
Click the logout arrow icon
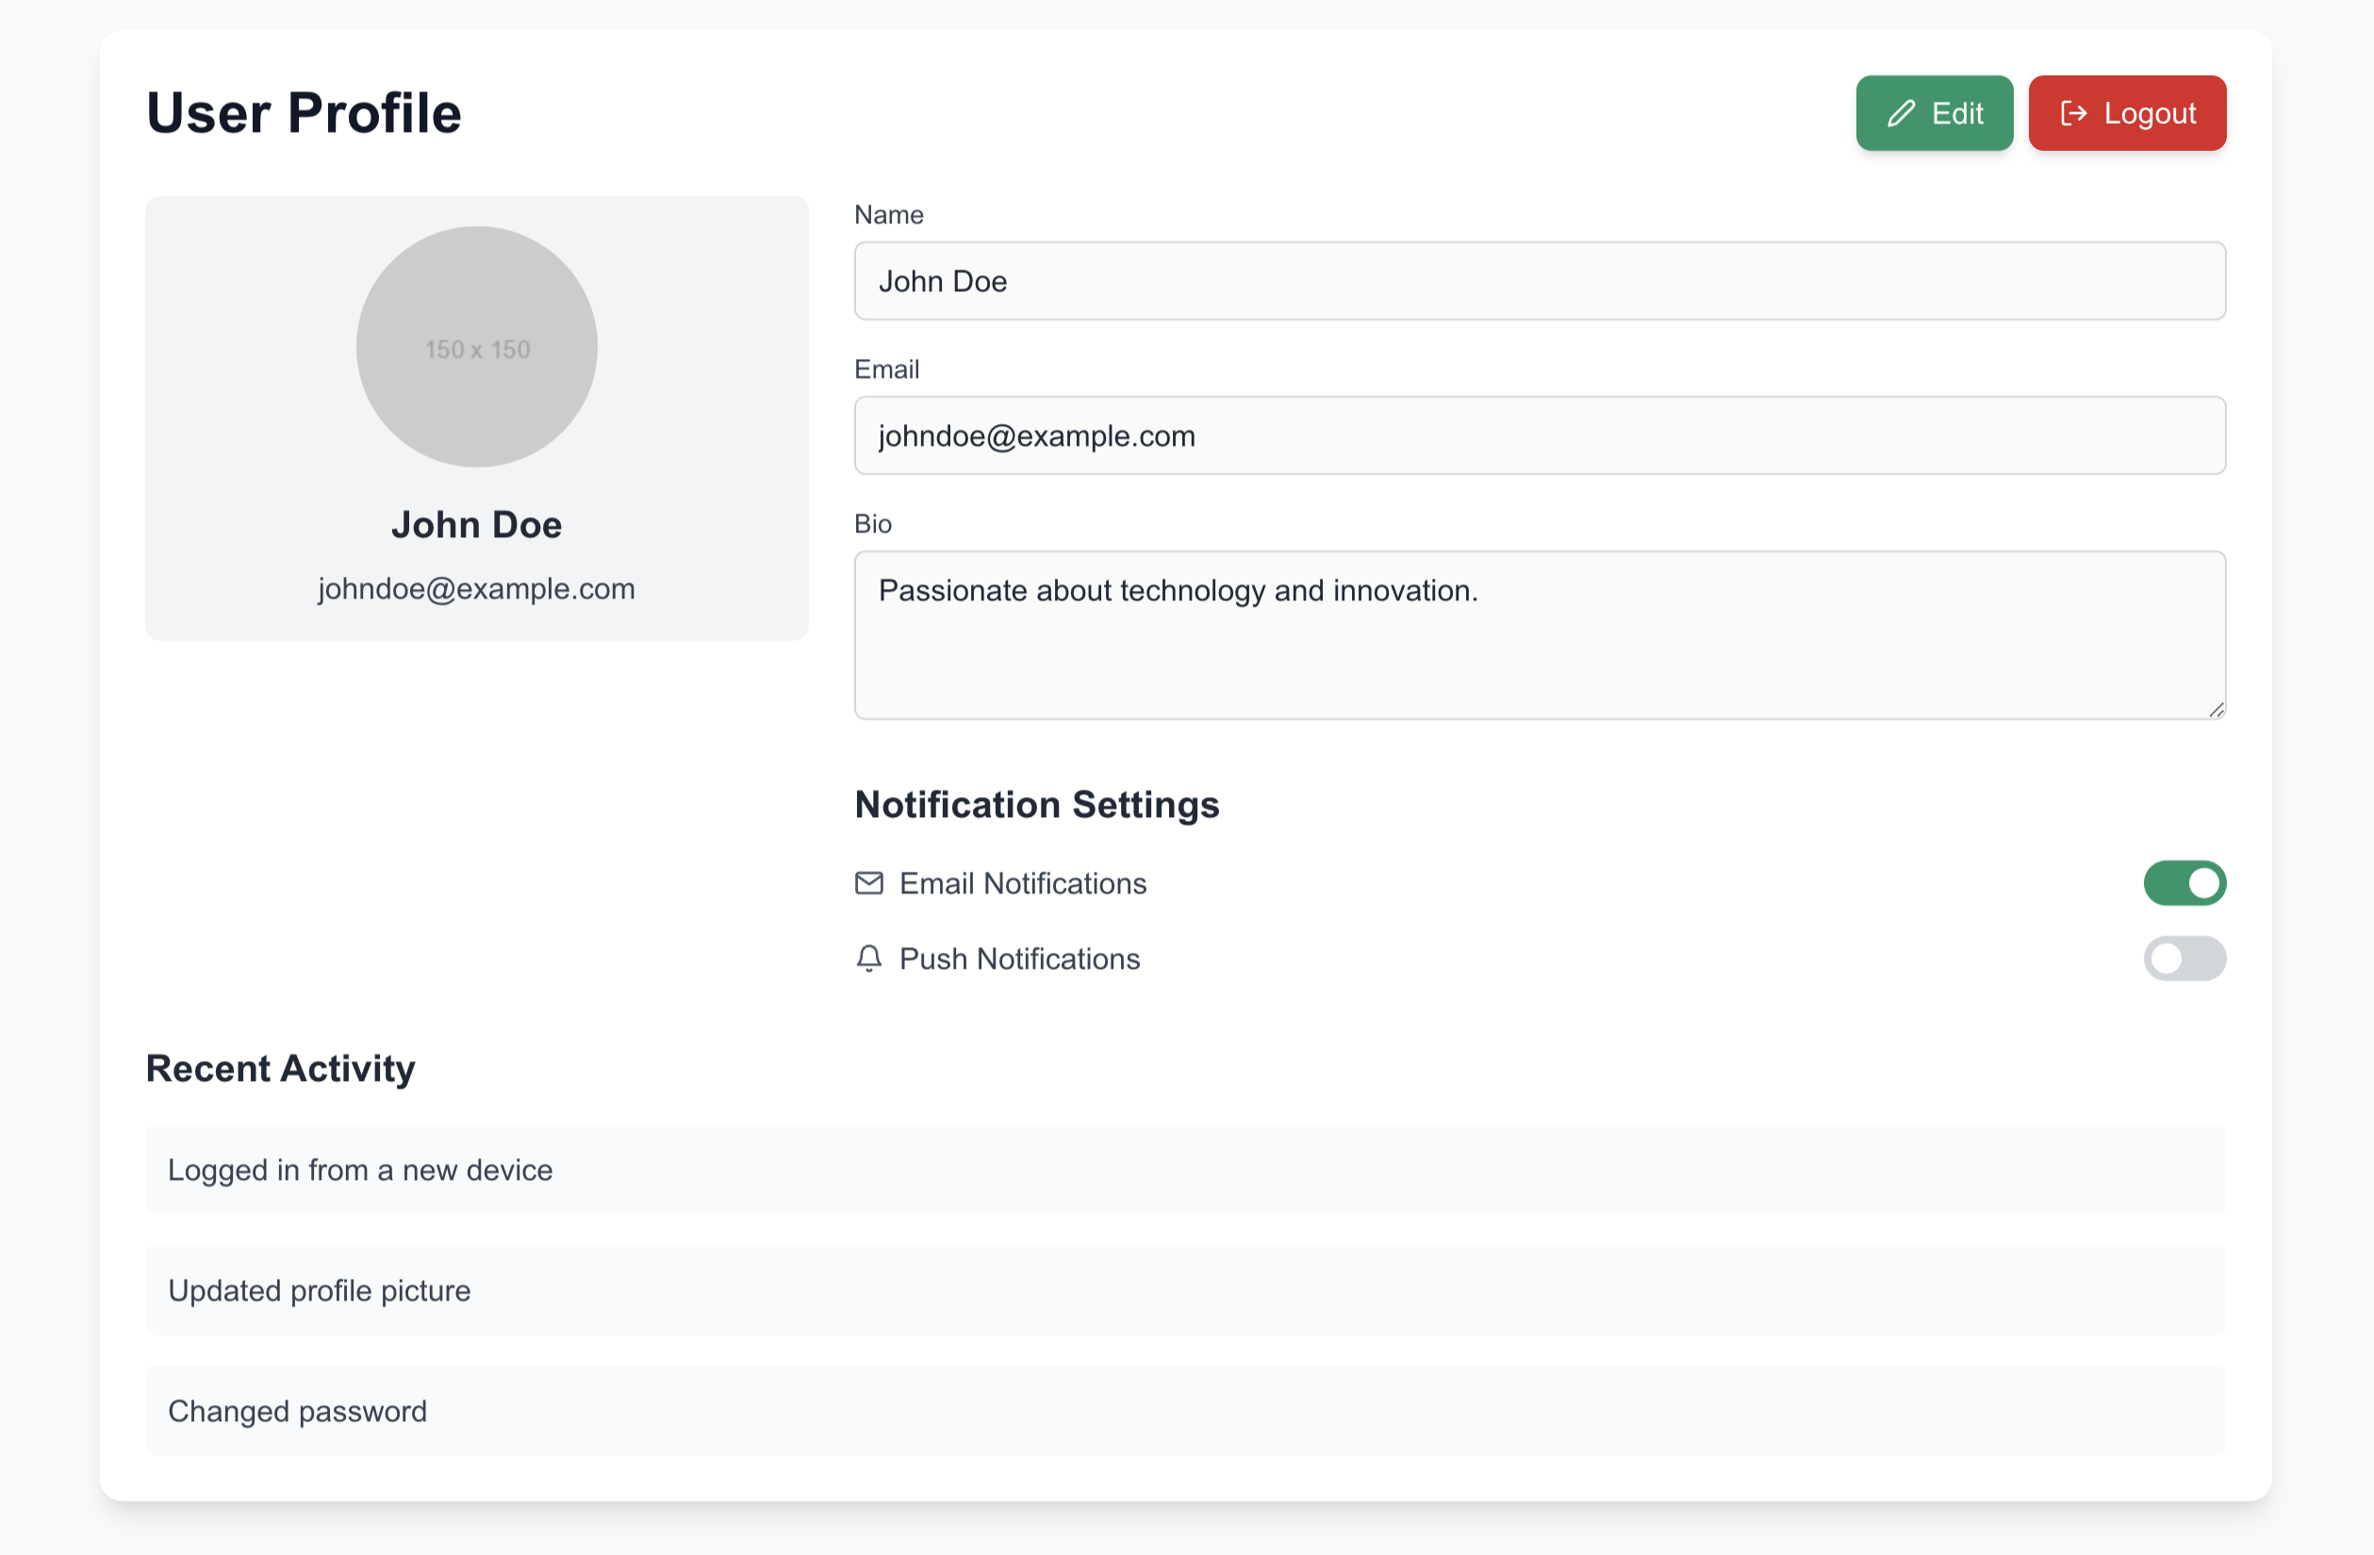coord(2074,114)
